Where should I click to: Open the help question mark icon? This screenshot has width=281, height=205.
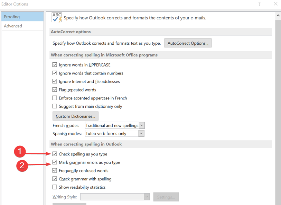coord(259,4)
